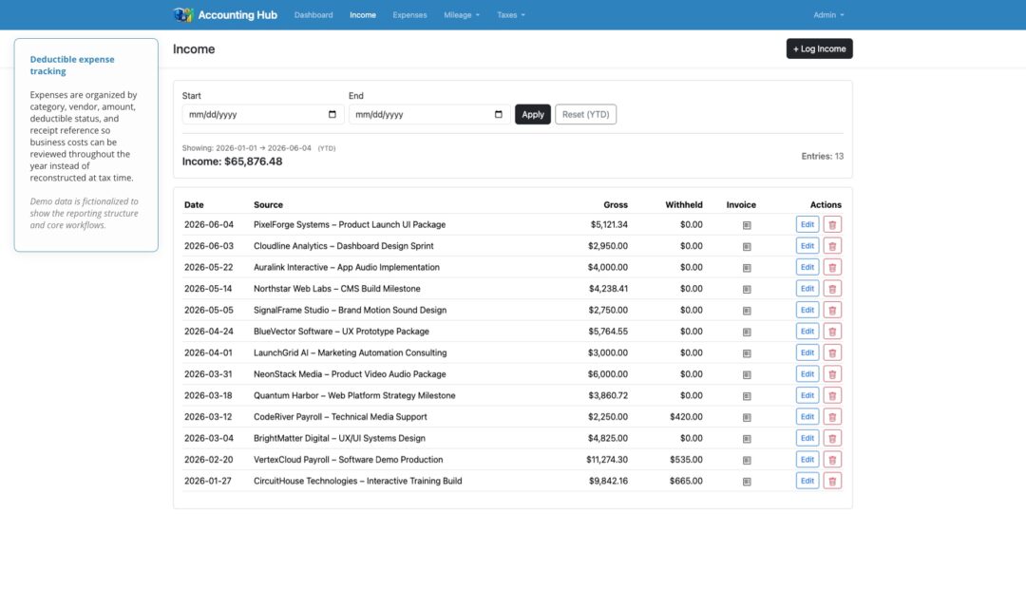Image resolution: width=1026 pixels, height=590 pixels.
Task: Apply the date range filter
Action: [x=533, y=114]
